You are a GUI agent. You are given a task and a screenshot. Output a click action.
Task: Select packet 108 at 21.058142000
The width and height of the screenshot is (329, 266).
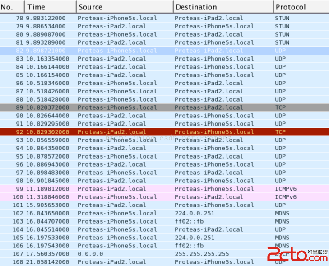[x=164, y=262]
